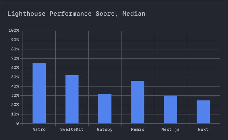Click the SvelteKit axis label
The height and width of the screenshot is (140, 228).
pyautogui.click(x=72, y=129)
